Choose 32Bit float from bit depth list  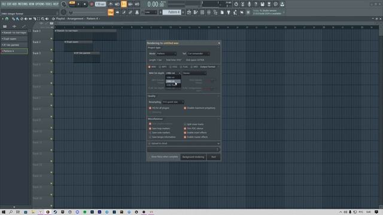[x=173, y=85]
